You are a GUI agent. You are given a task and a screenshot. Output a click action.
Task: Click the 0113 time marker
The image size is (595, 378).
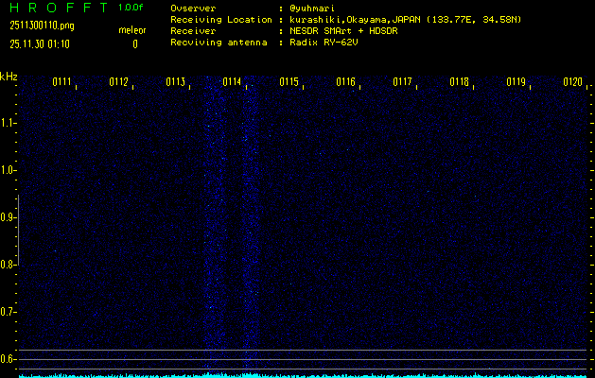click(x=176, y=82)
